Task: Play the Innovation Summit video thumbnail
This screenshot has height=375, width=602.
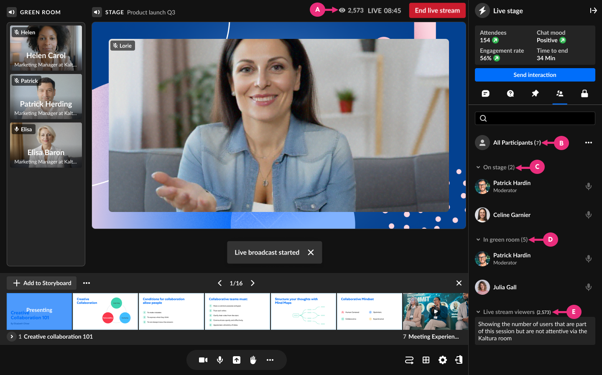Action: pyautogui.click(x=436, y=311)
